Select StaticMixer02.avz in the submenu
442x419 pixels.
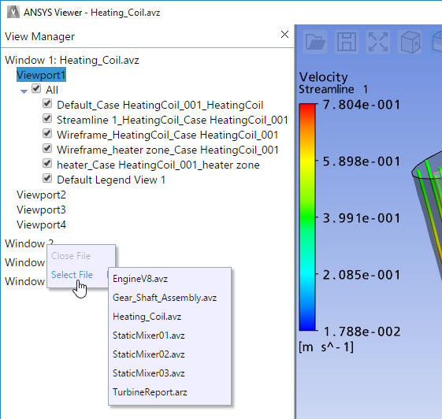(x=149, y=354)
